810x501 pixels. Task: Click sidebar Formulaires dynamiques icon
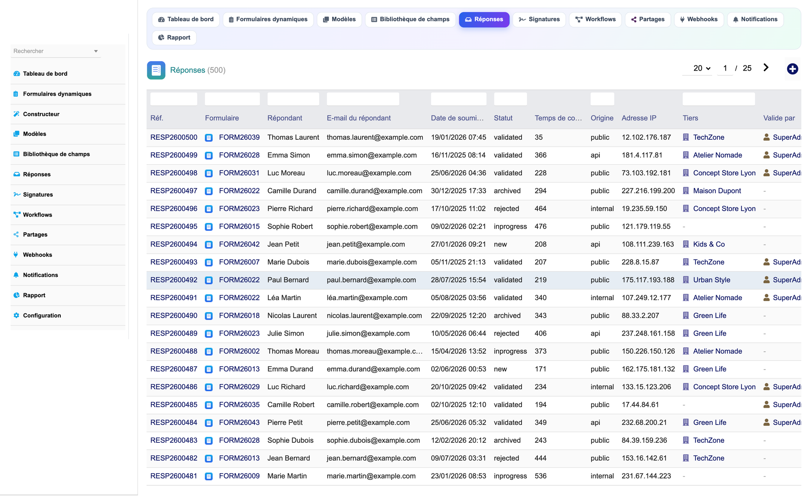16,94
